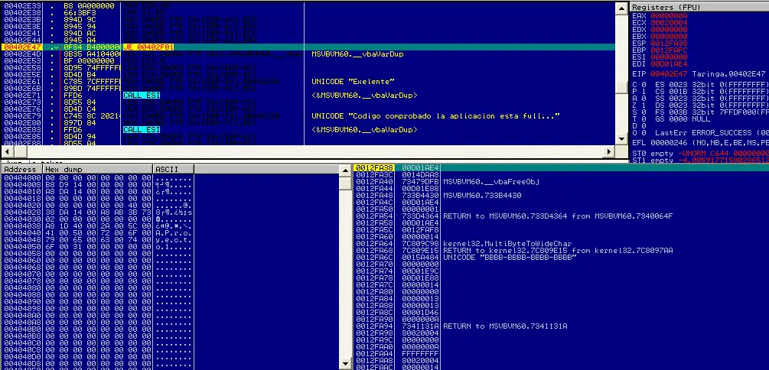Click the disassembly horizontal scroll-left arrow
This screenshot has height=370, width=769.
point(7,151)
